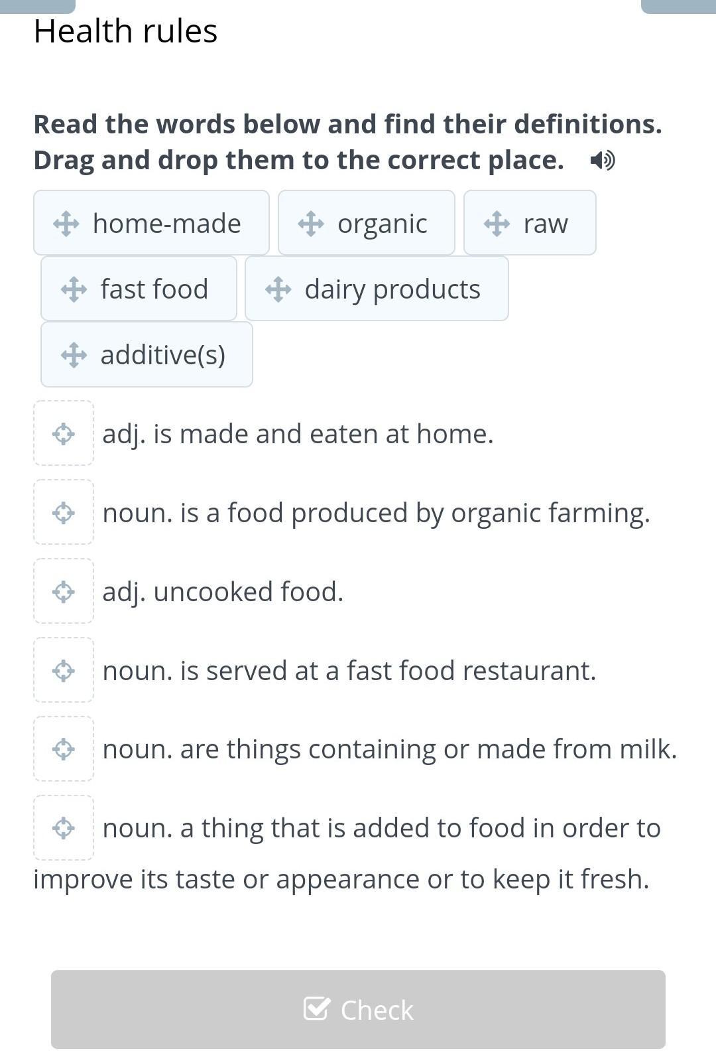The width and height of the screenshot is (716, 1051).
Task: Select the additive(s) word chip
Action: [147, 354]
